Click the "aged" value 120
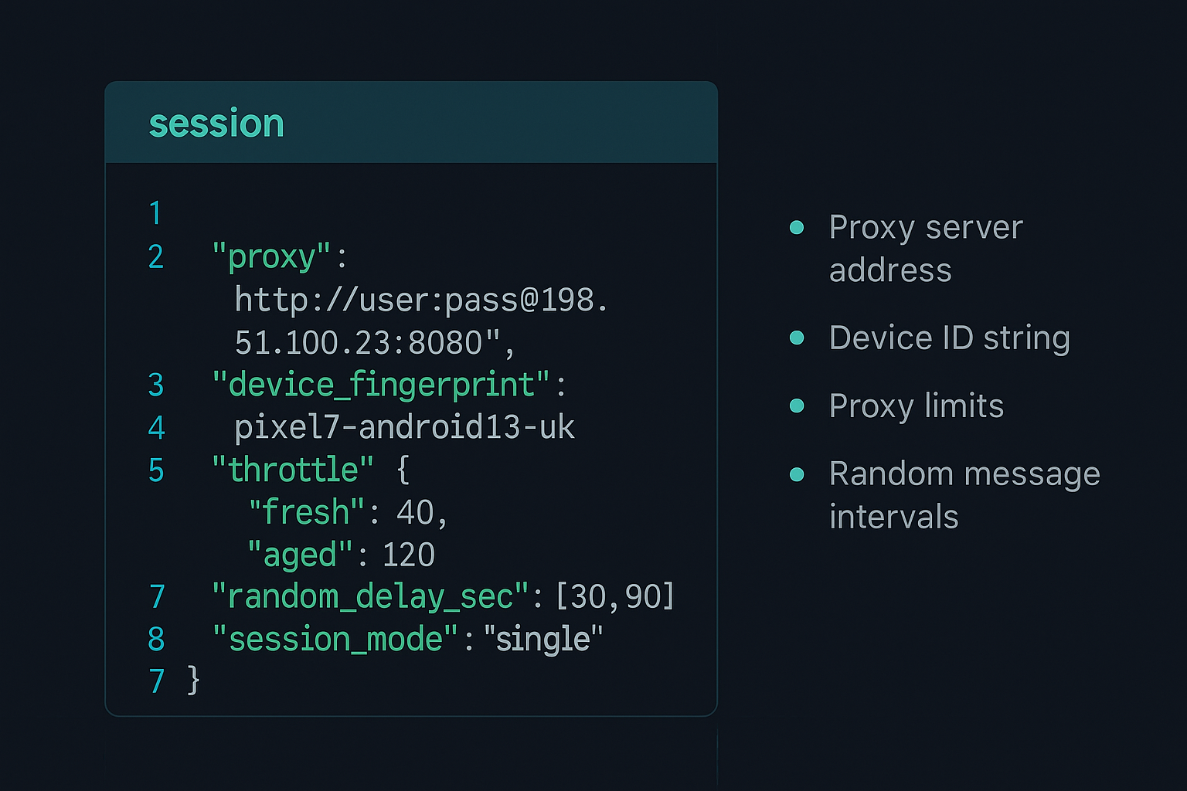The image size is (1187, 791). point(409,555)
